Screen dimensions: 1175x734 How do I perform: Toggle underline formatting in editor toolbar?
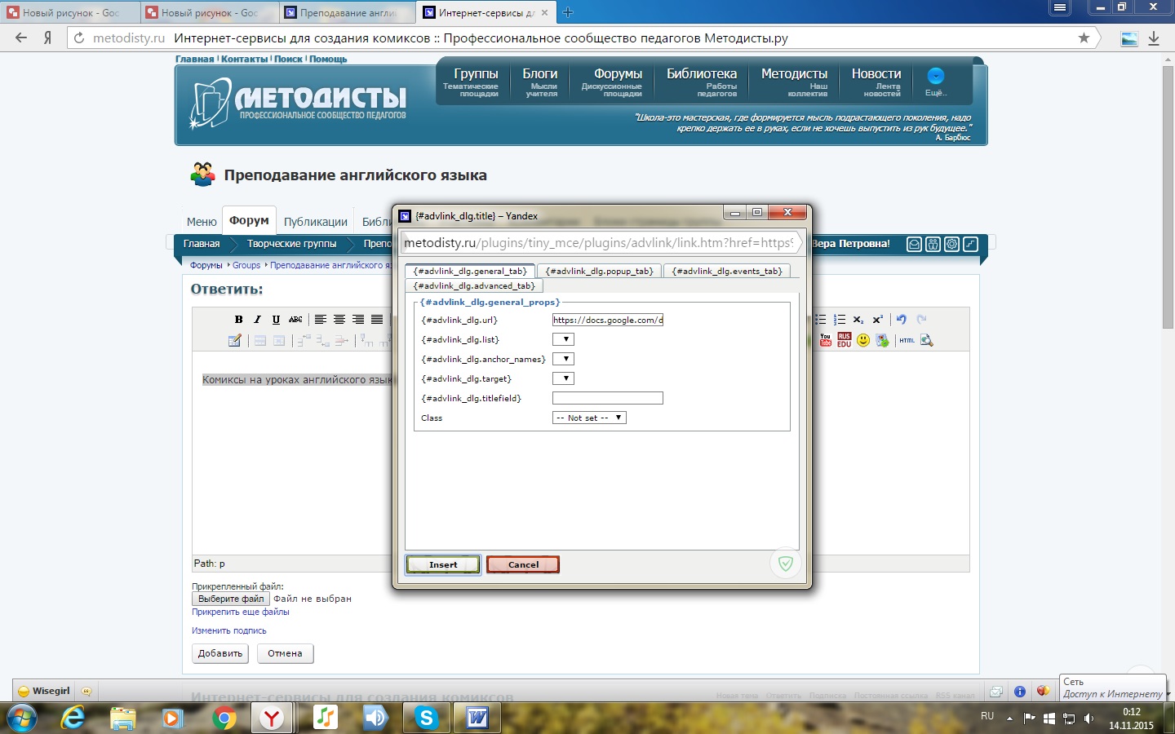coord(276,320)
